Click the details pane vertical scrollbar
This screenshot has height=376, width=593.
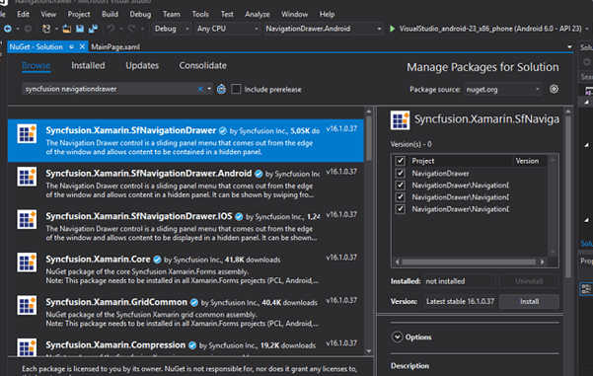pyautogui.click(x=568, y=196)
